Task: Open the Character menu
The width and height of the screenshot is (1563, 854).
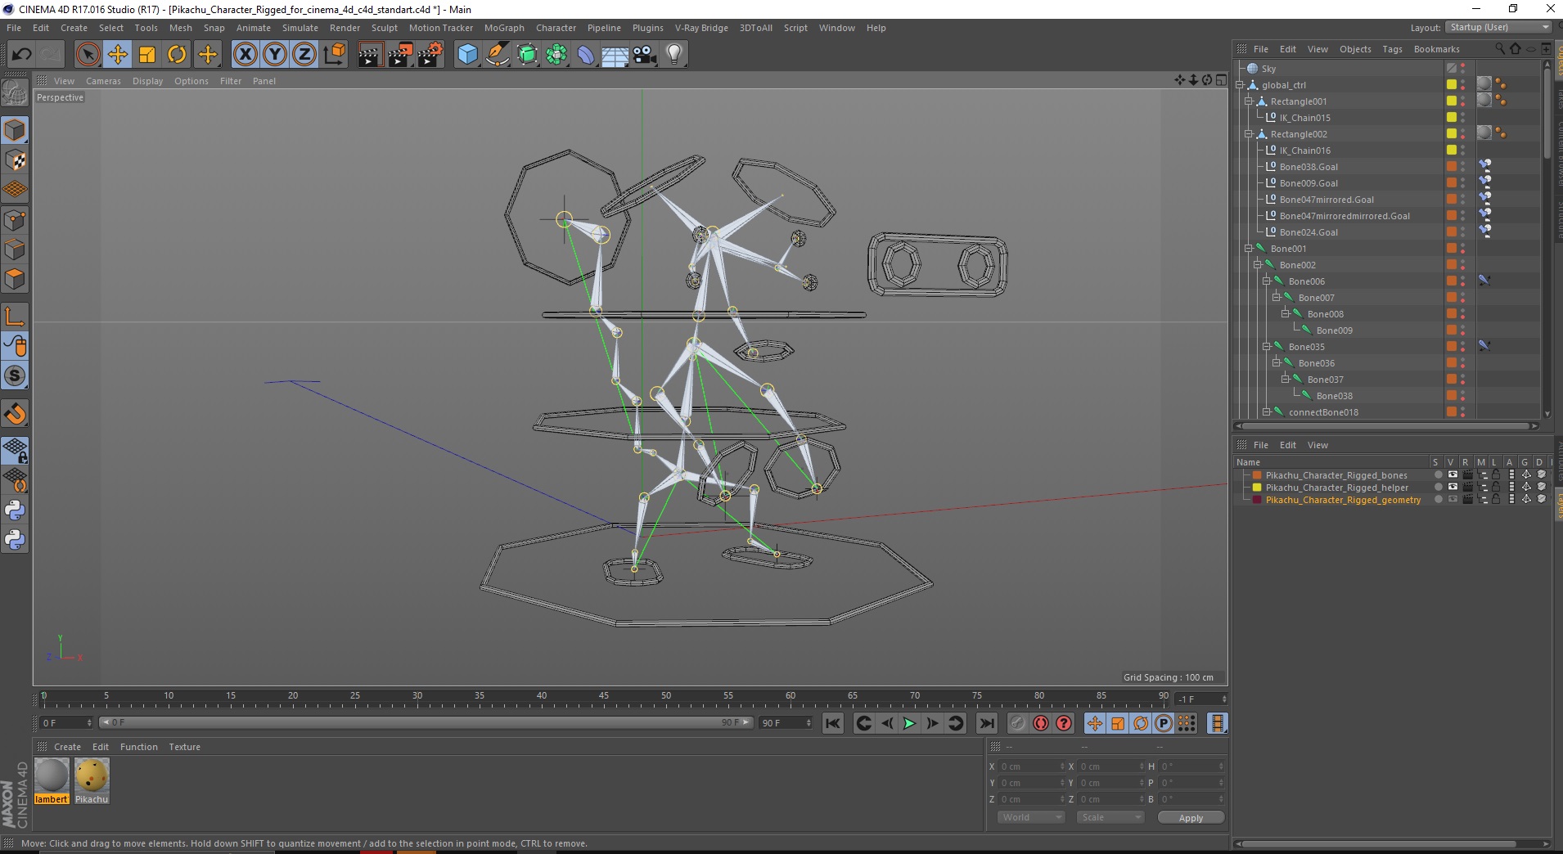Action: coord(556,28)
